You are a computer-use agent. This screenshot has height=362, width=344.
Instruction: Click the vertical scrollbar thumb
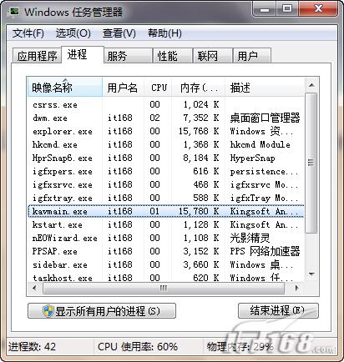tap(311, 163)
